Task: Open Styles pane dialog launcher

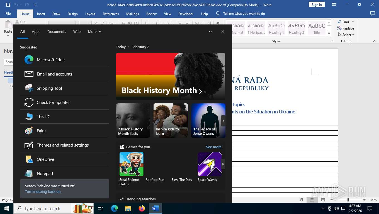Action: click(x=332, y=41)
